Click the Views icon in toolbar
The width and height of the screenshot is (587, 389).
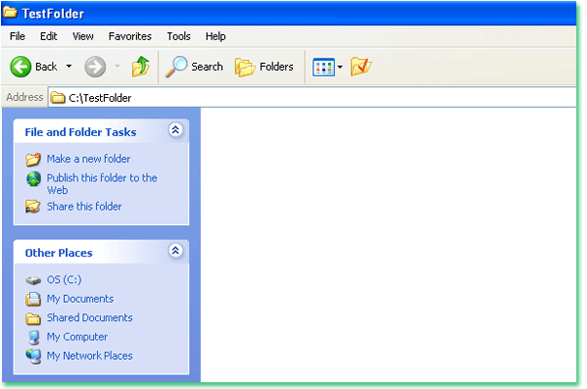323,67
